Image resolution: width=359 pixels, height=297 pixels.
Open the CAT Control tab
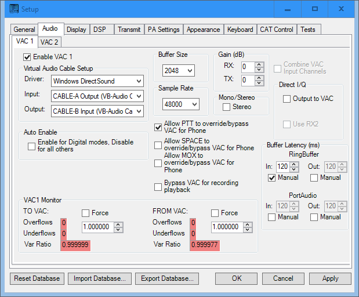[x=276, y=30]
